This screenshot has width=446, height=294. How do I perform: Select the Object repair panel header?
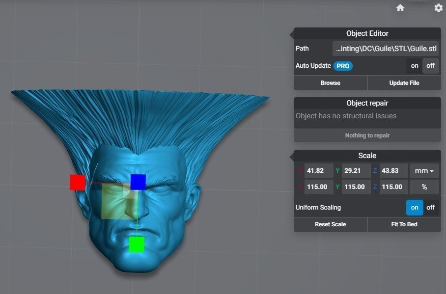coord(367,103)
